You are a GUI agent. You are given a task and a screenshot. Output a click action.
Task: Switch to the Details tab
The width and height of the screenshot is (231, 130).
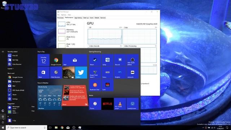pyautogui.click(x=97, y=18)
